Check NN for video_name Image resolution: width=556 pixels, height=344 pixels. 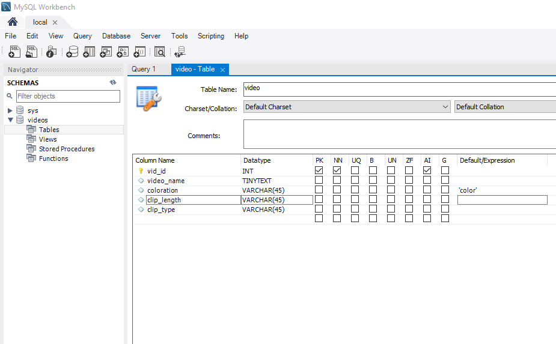(337, 180)
